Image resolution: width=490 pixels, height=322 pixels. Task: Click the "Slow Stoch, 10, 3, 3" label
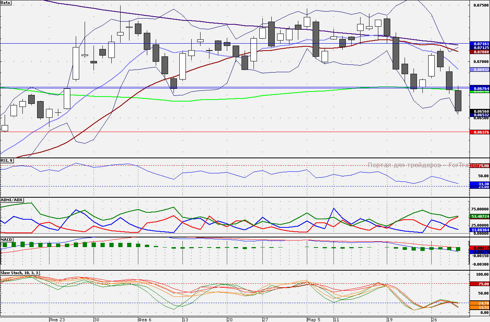coord(19,273)
